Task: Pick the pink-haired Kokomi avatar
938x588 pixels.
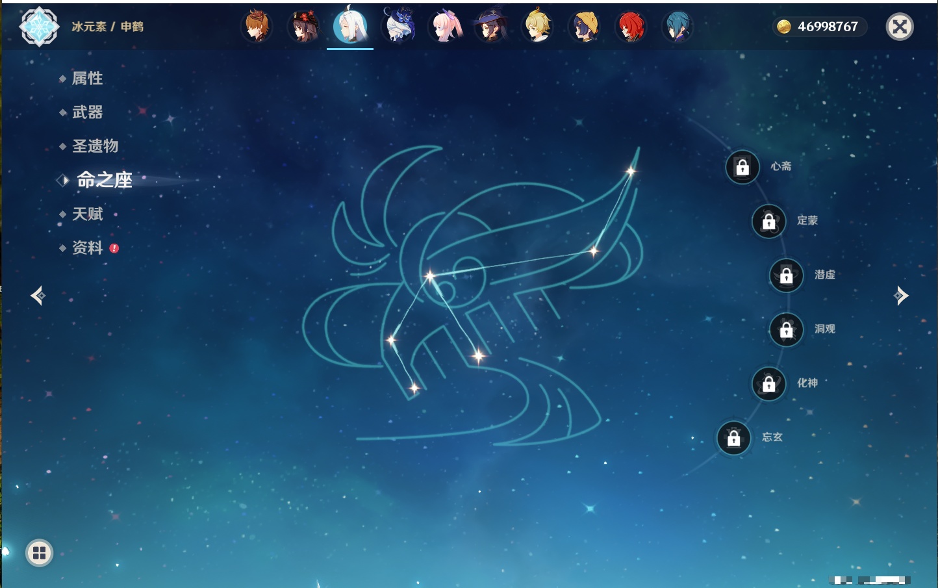Action: tap(444, 27)
